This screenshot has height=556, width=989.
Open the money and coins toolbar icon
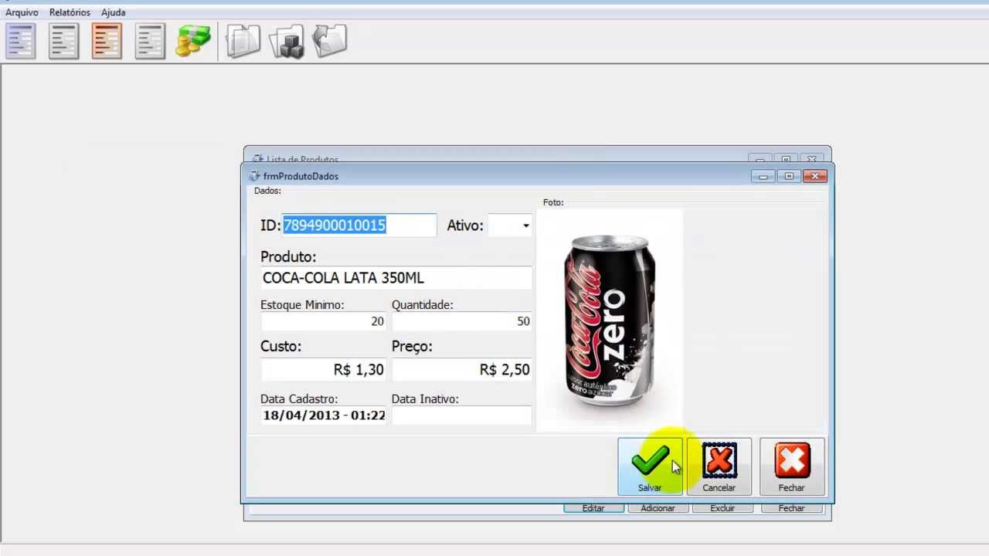pyautogui.click(x=192, y=40)
